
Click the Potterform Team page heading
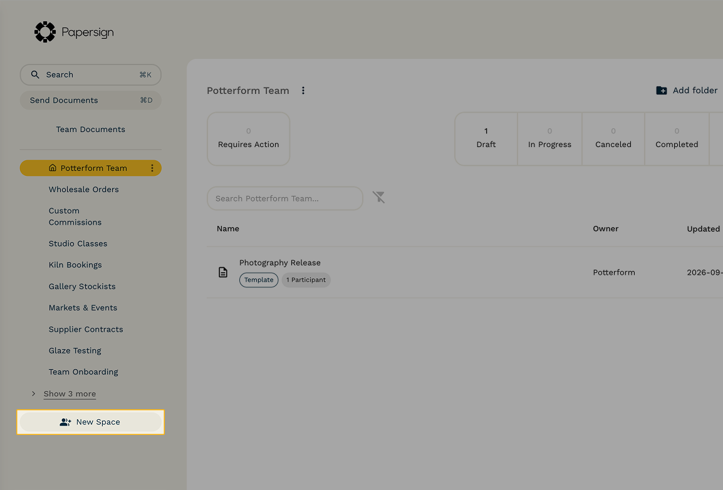248,91
